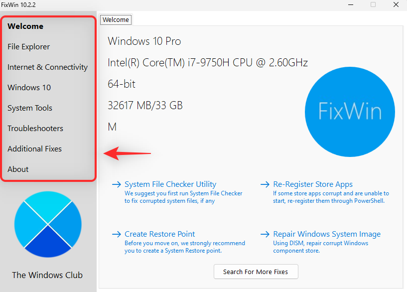Click arrow icon beside Re-Register Store Apps
This screenshot has height=292, width=407.
tap(265, 184)
